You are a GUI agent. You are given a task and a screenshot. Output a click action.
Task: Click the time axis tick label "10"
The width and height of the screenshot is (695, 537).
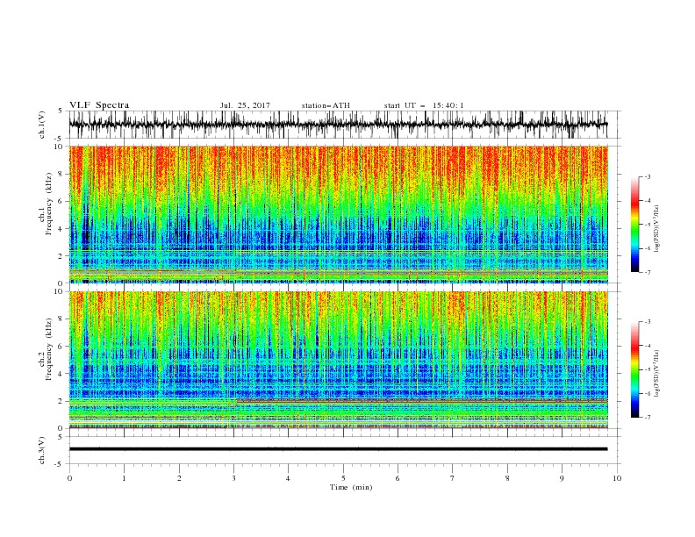point(617,478)
